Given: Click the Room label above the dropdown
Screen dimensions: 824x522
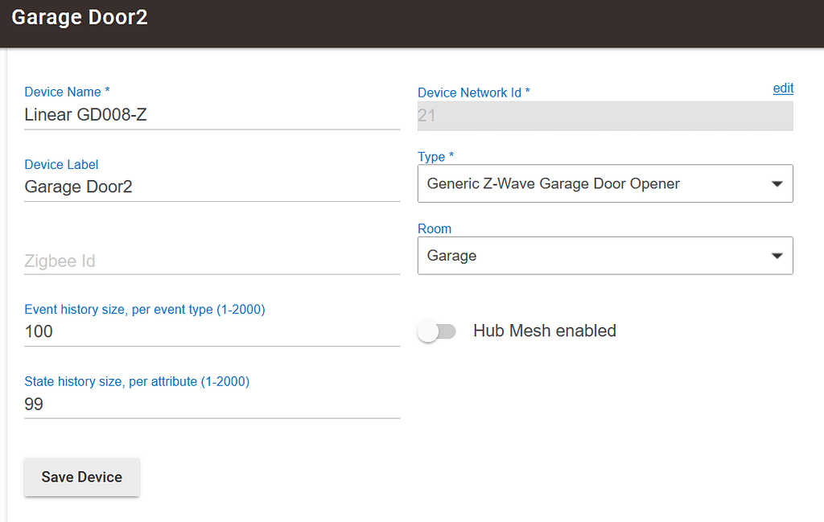Looking at the screenshot, I should click(x=435, y=228).
